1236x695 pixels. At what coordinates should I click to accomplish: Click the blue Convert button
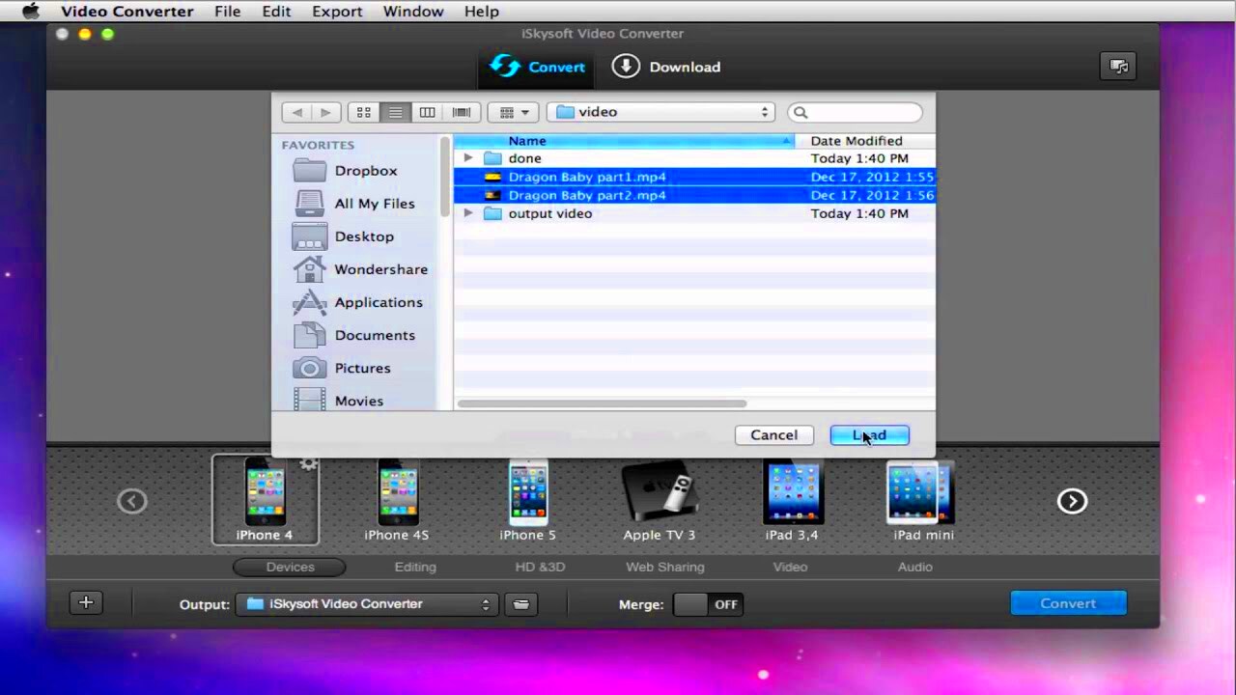(x=1068, y=603)
